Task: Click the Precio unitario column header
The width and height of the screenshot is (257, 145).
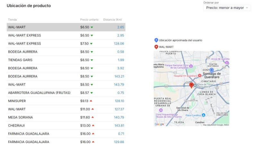Action: click(x=89, y=20)
